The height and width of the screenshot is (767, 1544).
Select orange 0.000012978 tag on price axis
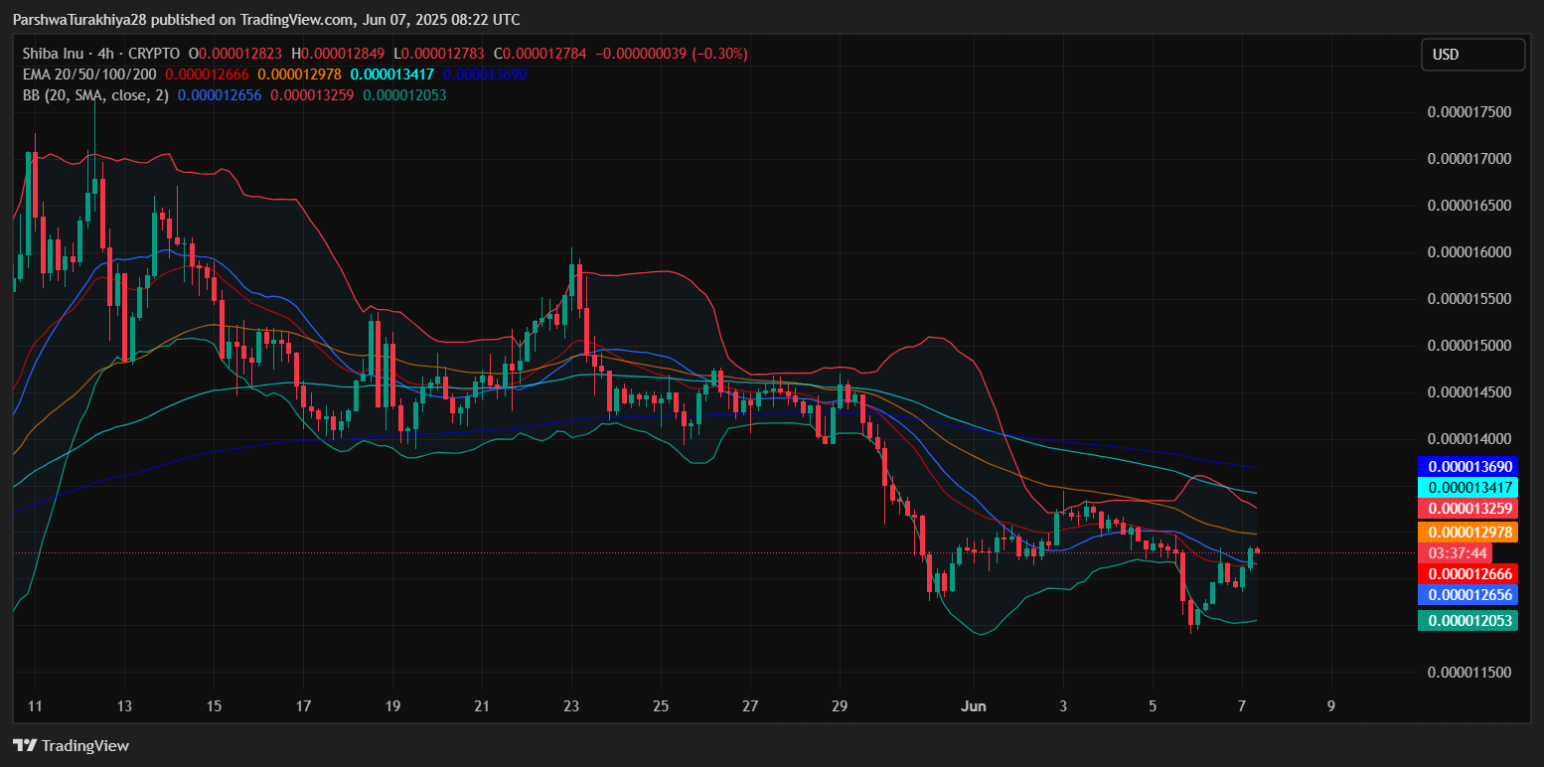pyautogui.click(x=1469, y=533)
